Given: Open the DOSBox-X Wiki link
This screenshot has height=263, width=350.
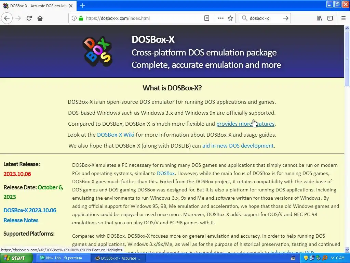Looking at the screenshot, I should [116, 135].
